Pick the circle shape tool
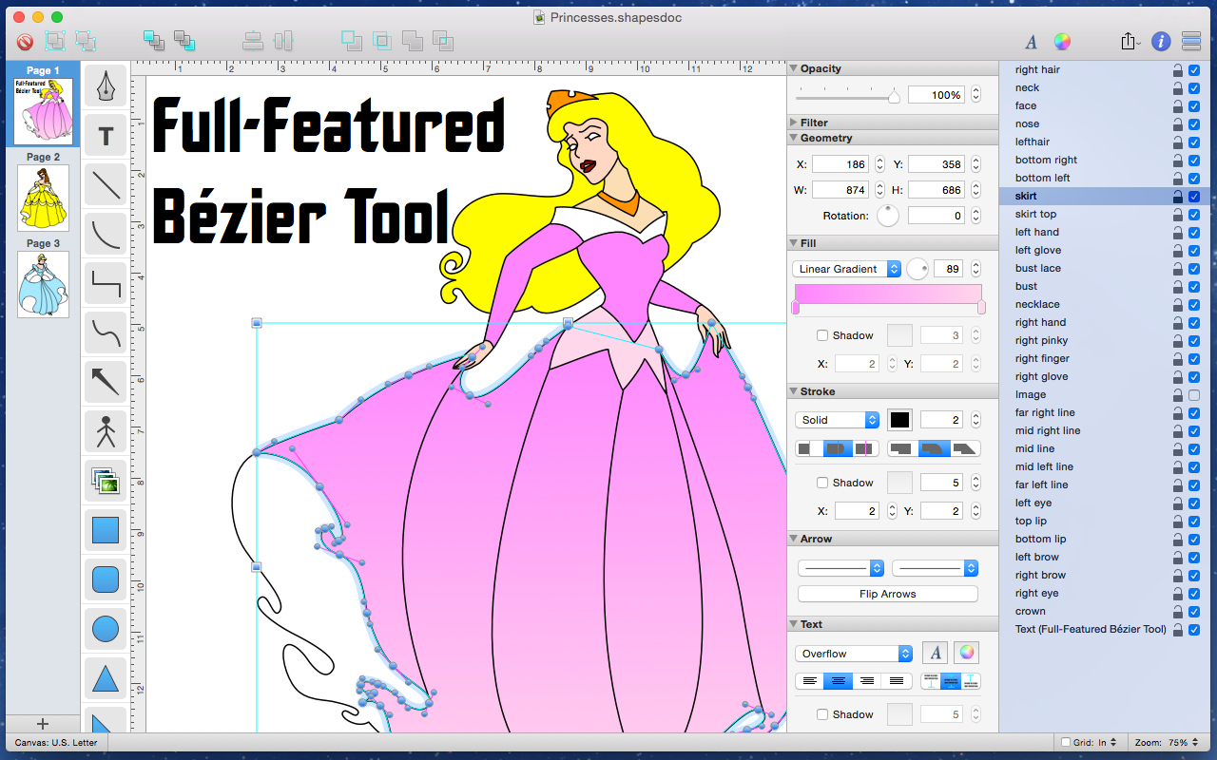Viewport: 1217px width, 760px height. coord(106,628)
